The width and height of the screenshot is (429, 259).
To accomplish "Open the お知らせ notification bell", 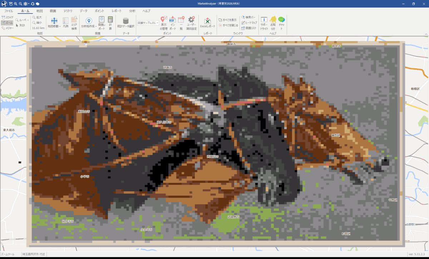I will coord(273,23).
